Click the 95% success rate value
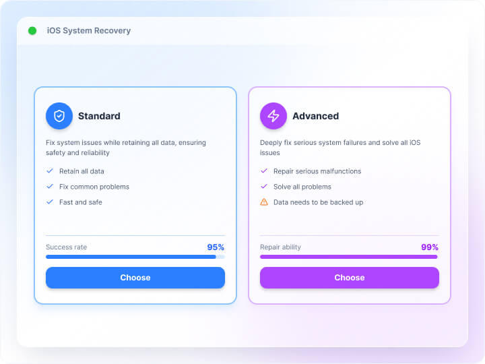This screenshot has height=364, width=485. pyautogui.click(x=216, y=247)
